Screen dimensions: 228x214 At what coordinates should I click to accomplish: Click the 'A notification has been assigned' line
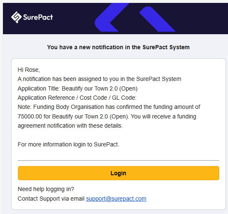click(99, 79)
